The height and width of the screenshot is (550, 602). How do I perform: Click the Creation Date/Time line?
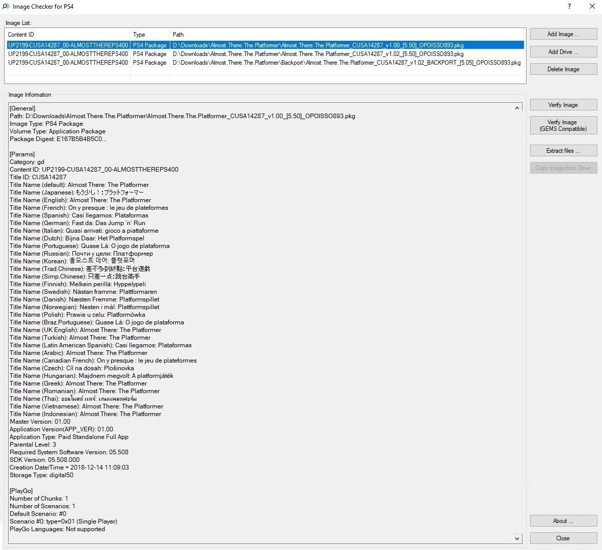coord(69,468)
